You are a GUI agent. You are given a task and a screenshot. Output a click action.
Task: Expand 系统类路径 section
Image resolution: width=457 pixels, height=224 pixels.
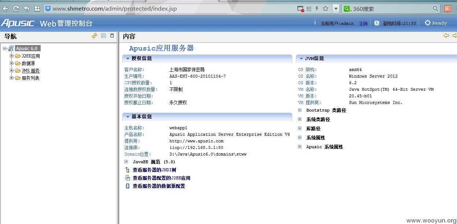[300, 119]
